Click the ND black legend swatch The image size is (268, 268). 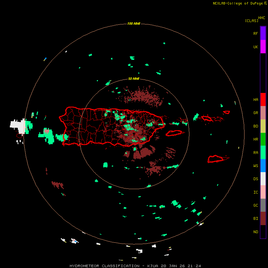(x=263, y=232)
